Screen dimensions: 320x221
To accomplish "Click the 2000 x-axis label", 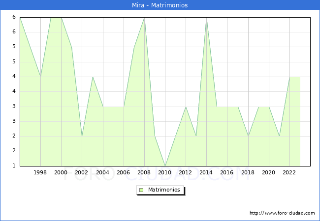I will (x=61, y=172).
